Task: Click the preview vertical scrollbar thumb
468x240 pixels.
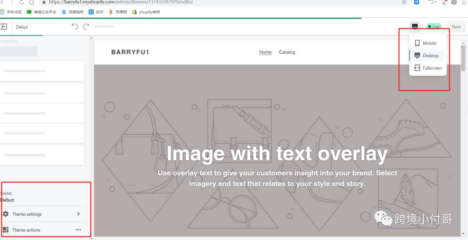Action: 463,58
